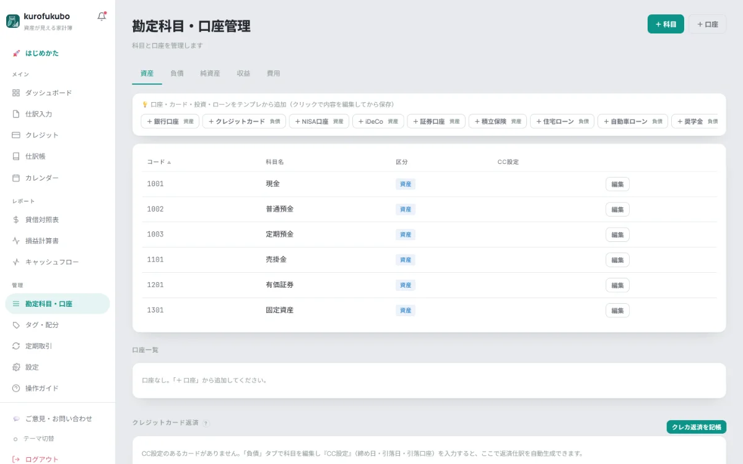Screen dimensions: 743x464
Task: Add 証券口座 template
Action: 436,121
